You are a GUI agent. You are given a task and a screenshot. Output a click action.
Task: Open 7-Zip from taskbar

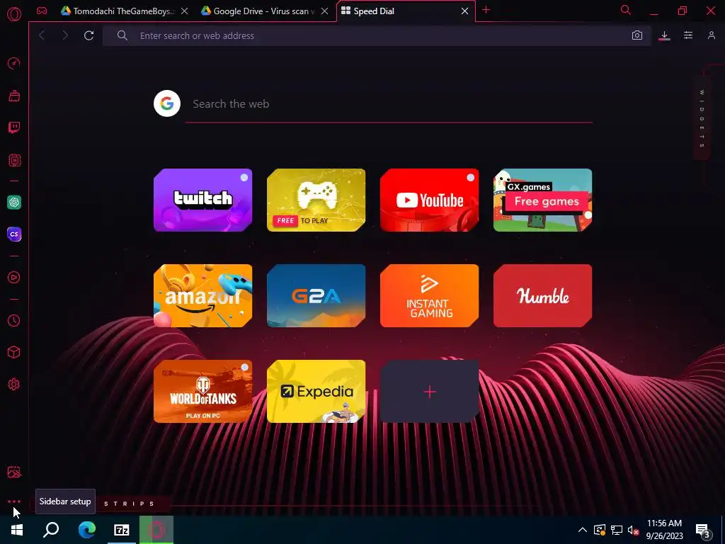tap(122, 530)
